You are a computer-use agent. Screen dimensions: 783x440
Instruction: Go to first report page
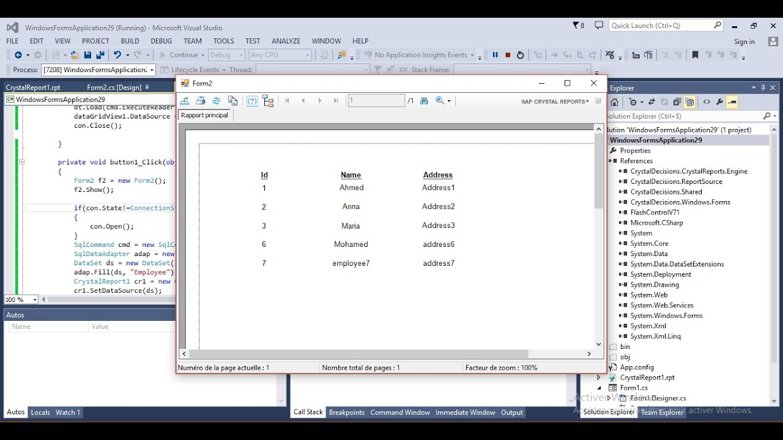pos(287,101)
